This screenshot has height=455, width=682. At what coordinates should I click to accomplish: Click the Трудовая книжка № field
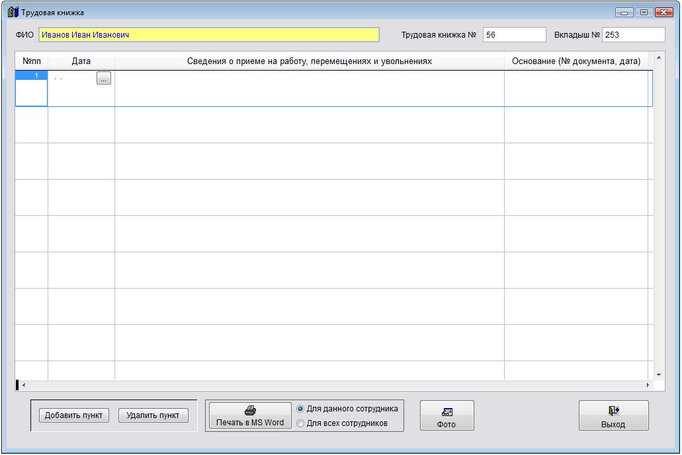point(514,35)
